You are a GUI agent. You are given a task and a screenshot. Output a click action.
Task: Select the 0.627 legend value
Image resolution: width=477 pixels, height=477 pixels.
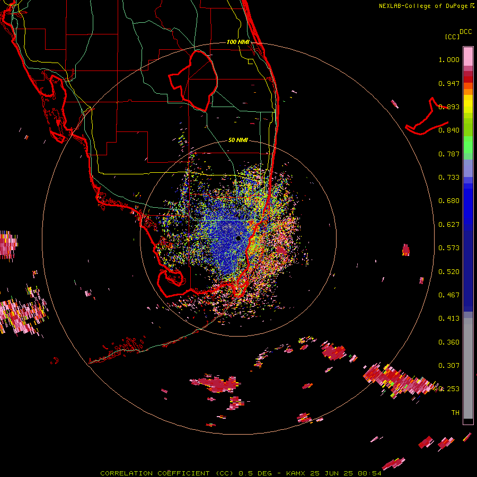tap(449, 225)
